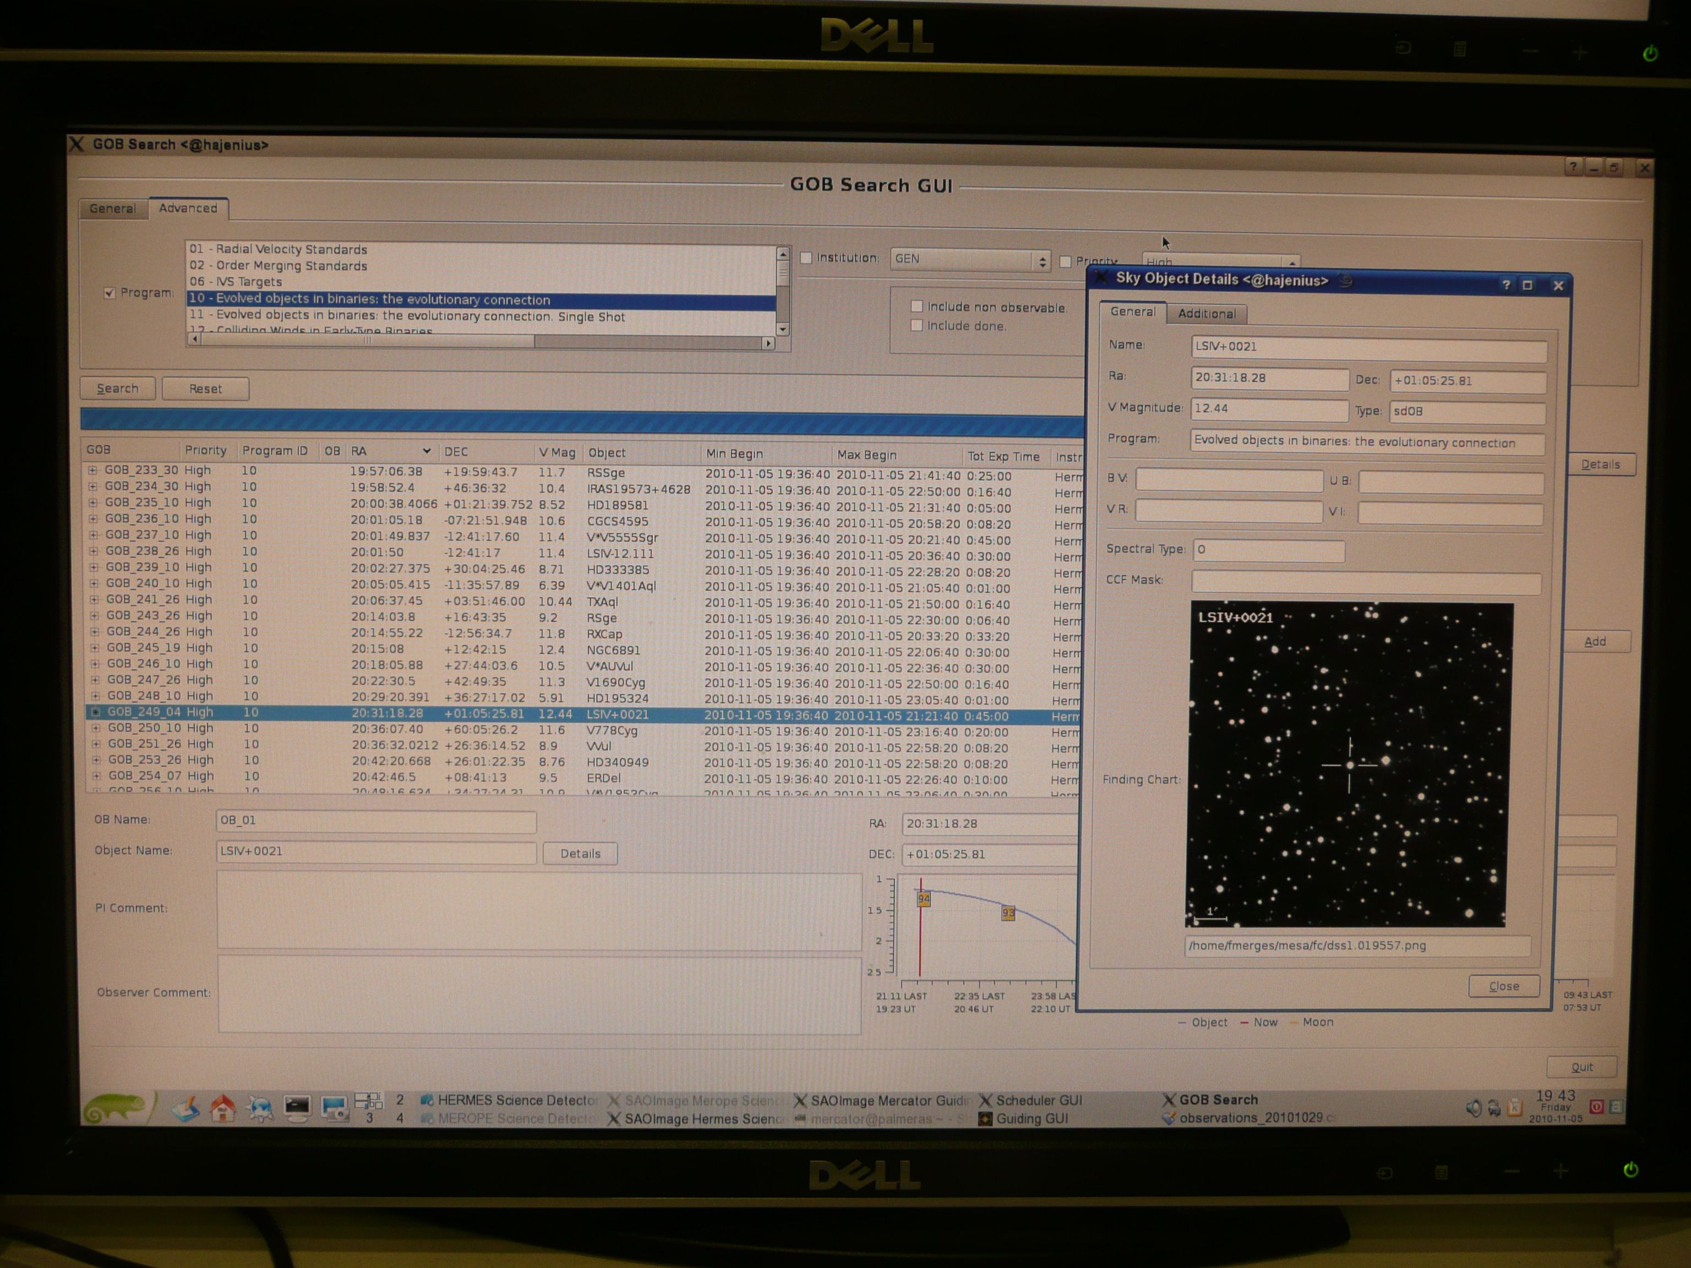This screenshot has width=1691, height=1268.
Task: Click the red power tray icon
Action: (1596, 1106)
